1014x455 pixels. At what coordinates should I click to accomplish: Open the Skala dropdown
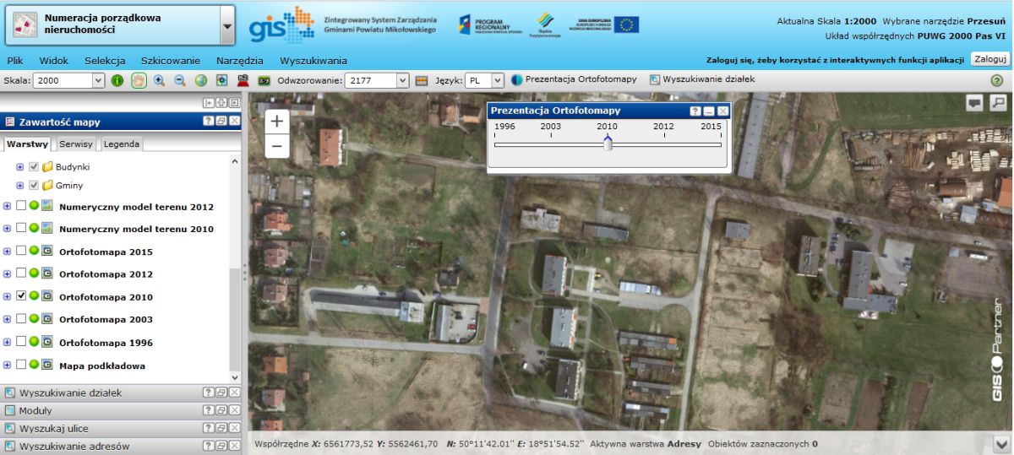[97, 80]
